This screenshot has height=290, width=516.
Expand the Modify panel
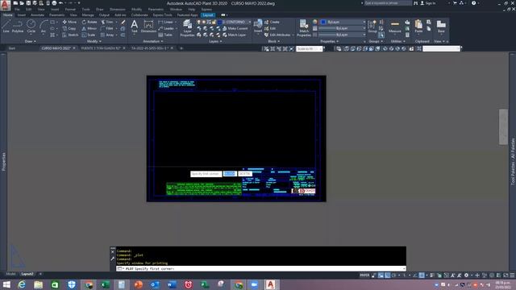[x=94, y=41]
